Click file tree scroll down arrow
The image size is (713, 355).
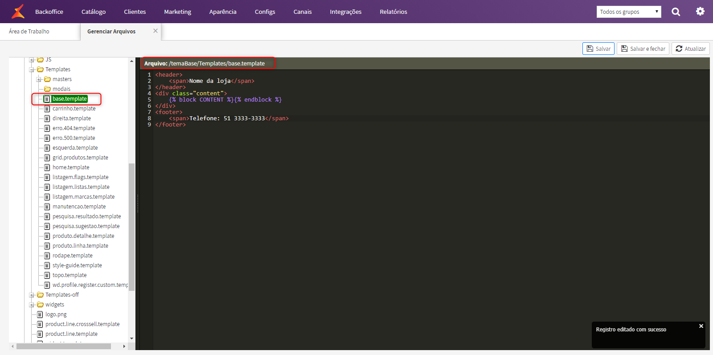[x=131, y=339]
